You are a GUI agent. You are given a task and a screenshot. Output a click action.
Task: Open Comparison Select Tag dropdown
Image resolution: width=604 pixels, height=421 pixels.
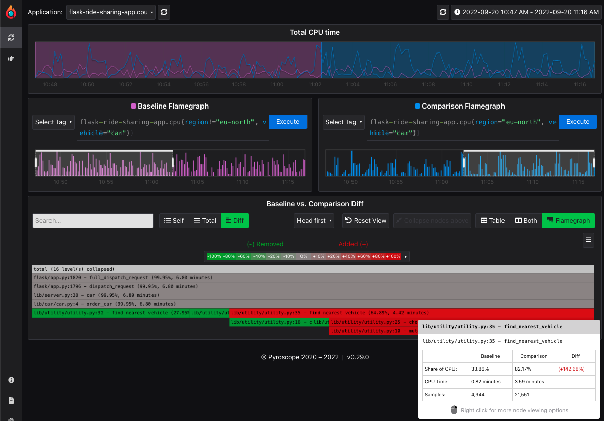[343, 122]
